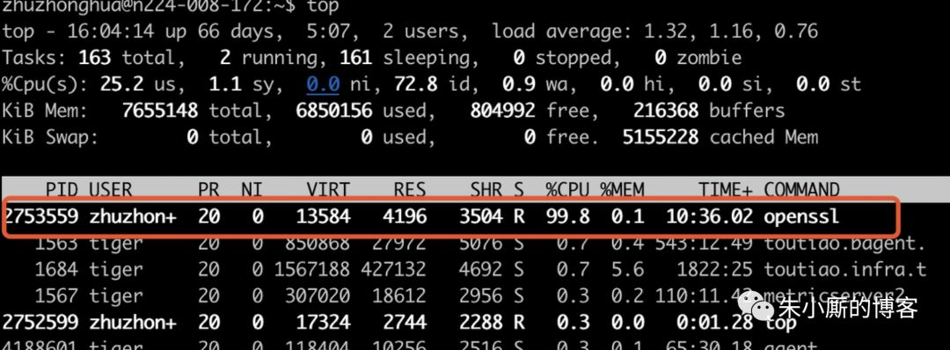
Task: Click the 307020 VIRT value
Action: 317,295
